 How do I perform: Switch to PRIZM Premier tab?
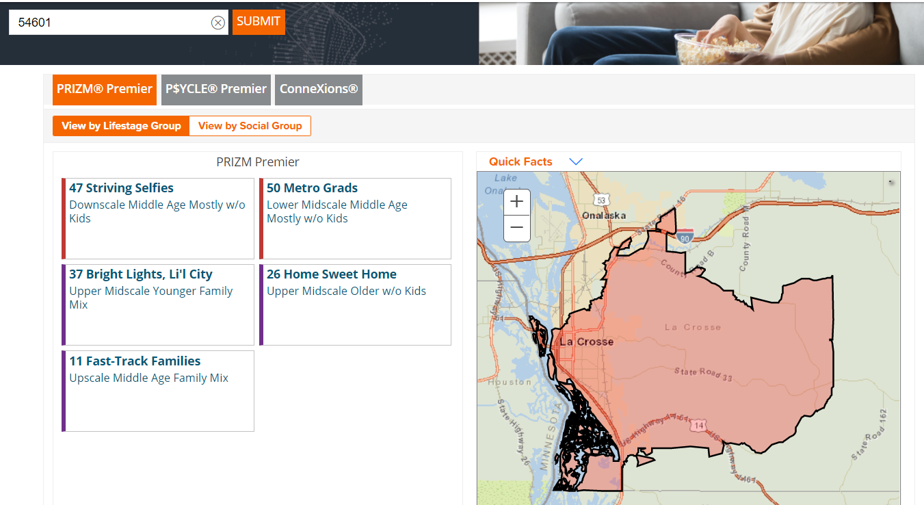point(105,90)
